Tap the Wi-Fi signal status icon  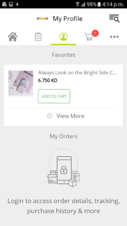point(77,4)
